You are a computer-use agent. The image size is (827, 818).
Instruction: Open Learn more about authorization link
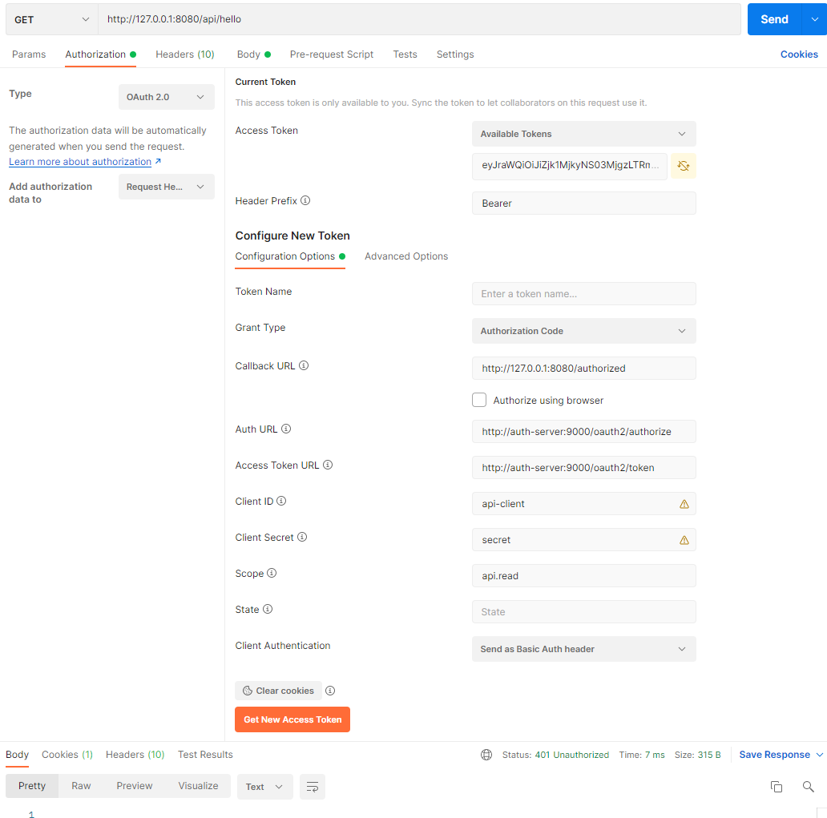click(x=80, y=161)
